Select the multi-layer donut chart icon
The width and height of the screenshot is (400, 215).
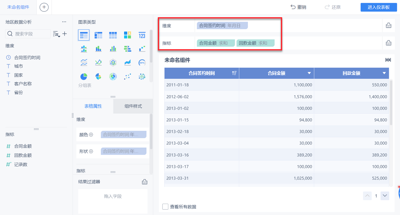[113, 76]
